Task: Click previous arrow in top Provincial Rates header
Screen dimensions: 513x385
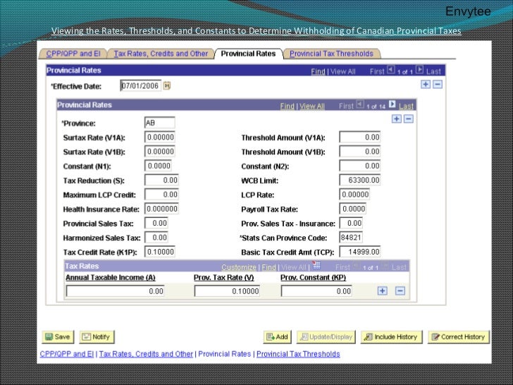Action: (x=390, y=70)
